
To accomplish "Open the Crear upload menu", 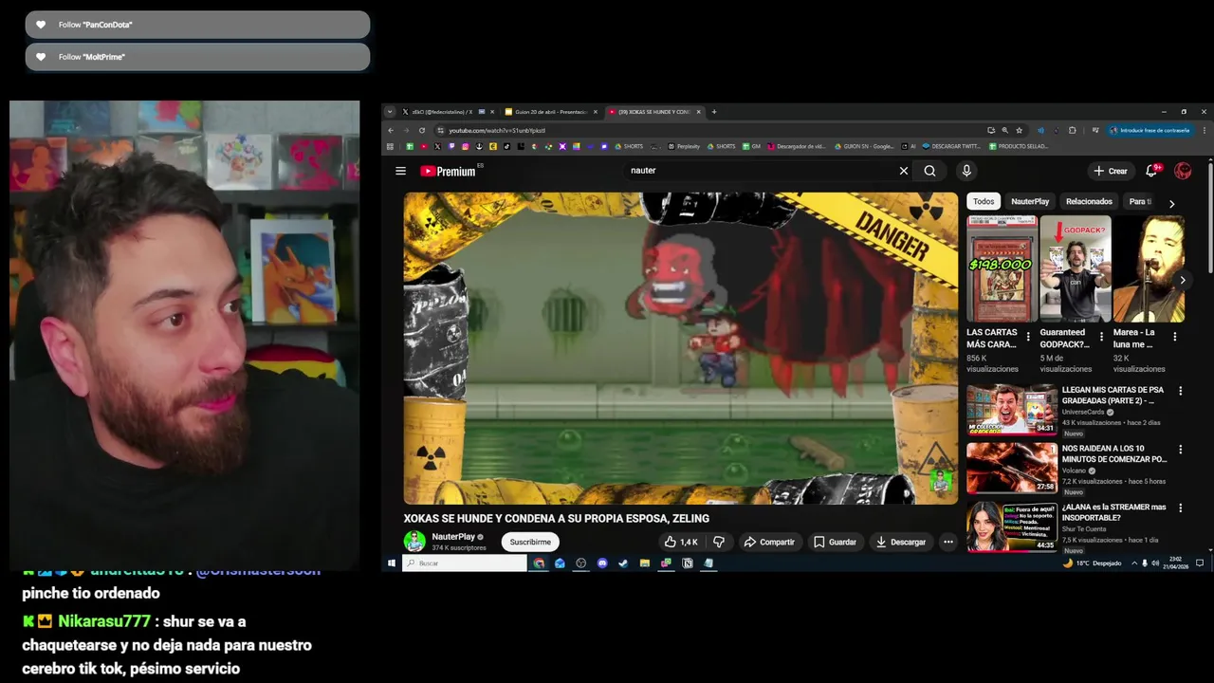I will point(1110,171).
